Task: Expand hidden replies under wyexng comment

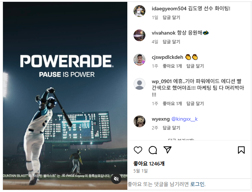Action: (x=181, y=139)
